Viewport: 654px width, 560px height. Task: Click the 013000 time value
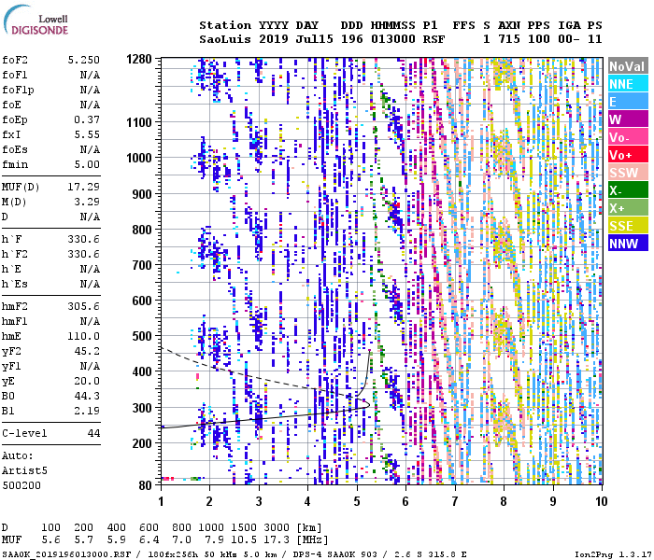(x=393, y=39)
